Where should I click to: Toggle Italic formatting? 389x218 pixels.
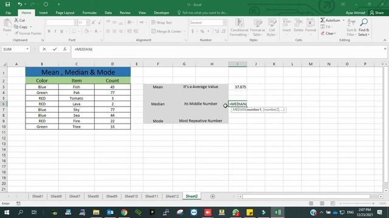(x=55, y=31)
